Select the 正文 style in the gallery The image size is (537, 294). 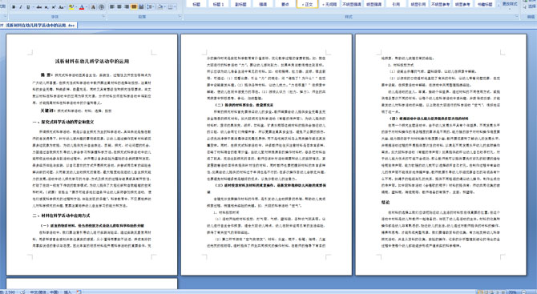pos(307,4)
